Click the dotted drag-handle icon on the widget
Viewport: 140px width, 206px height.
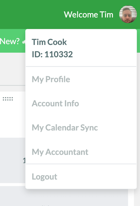tap(8, 99)
